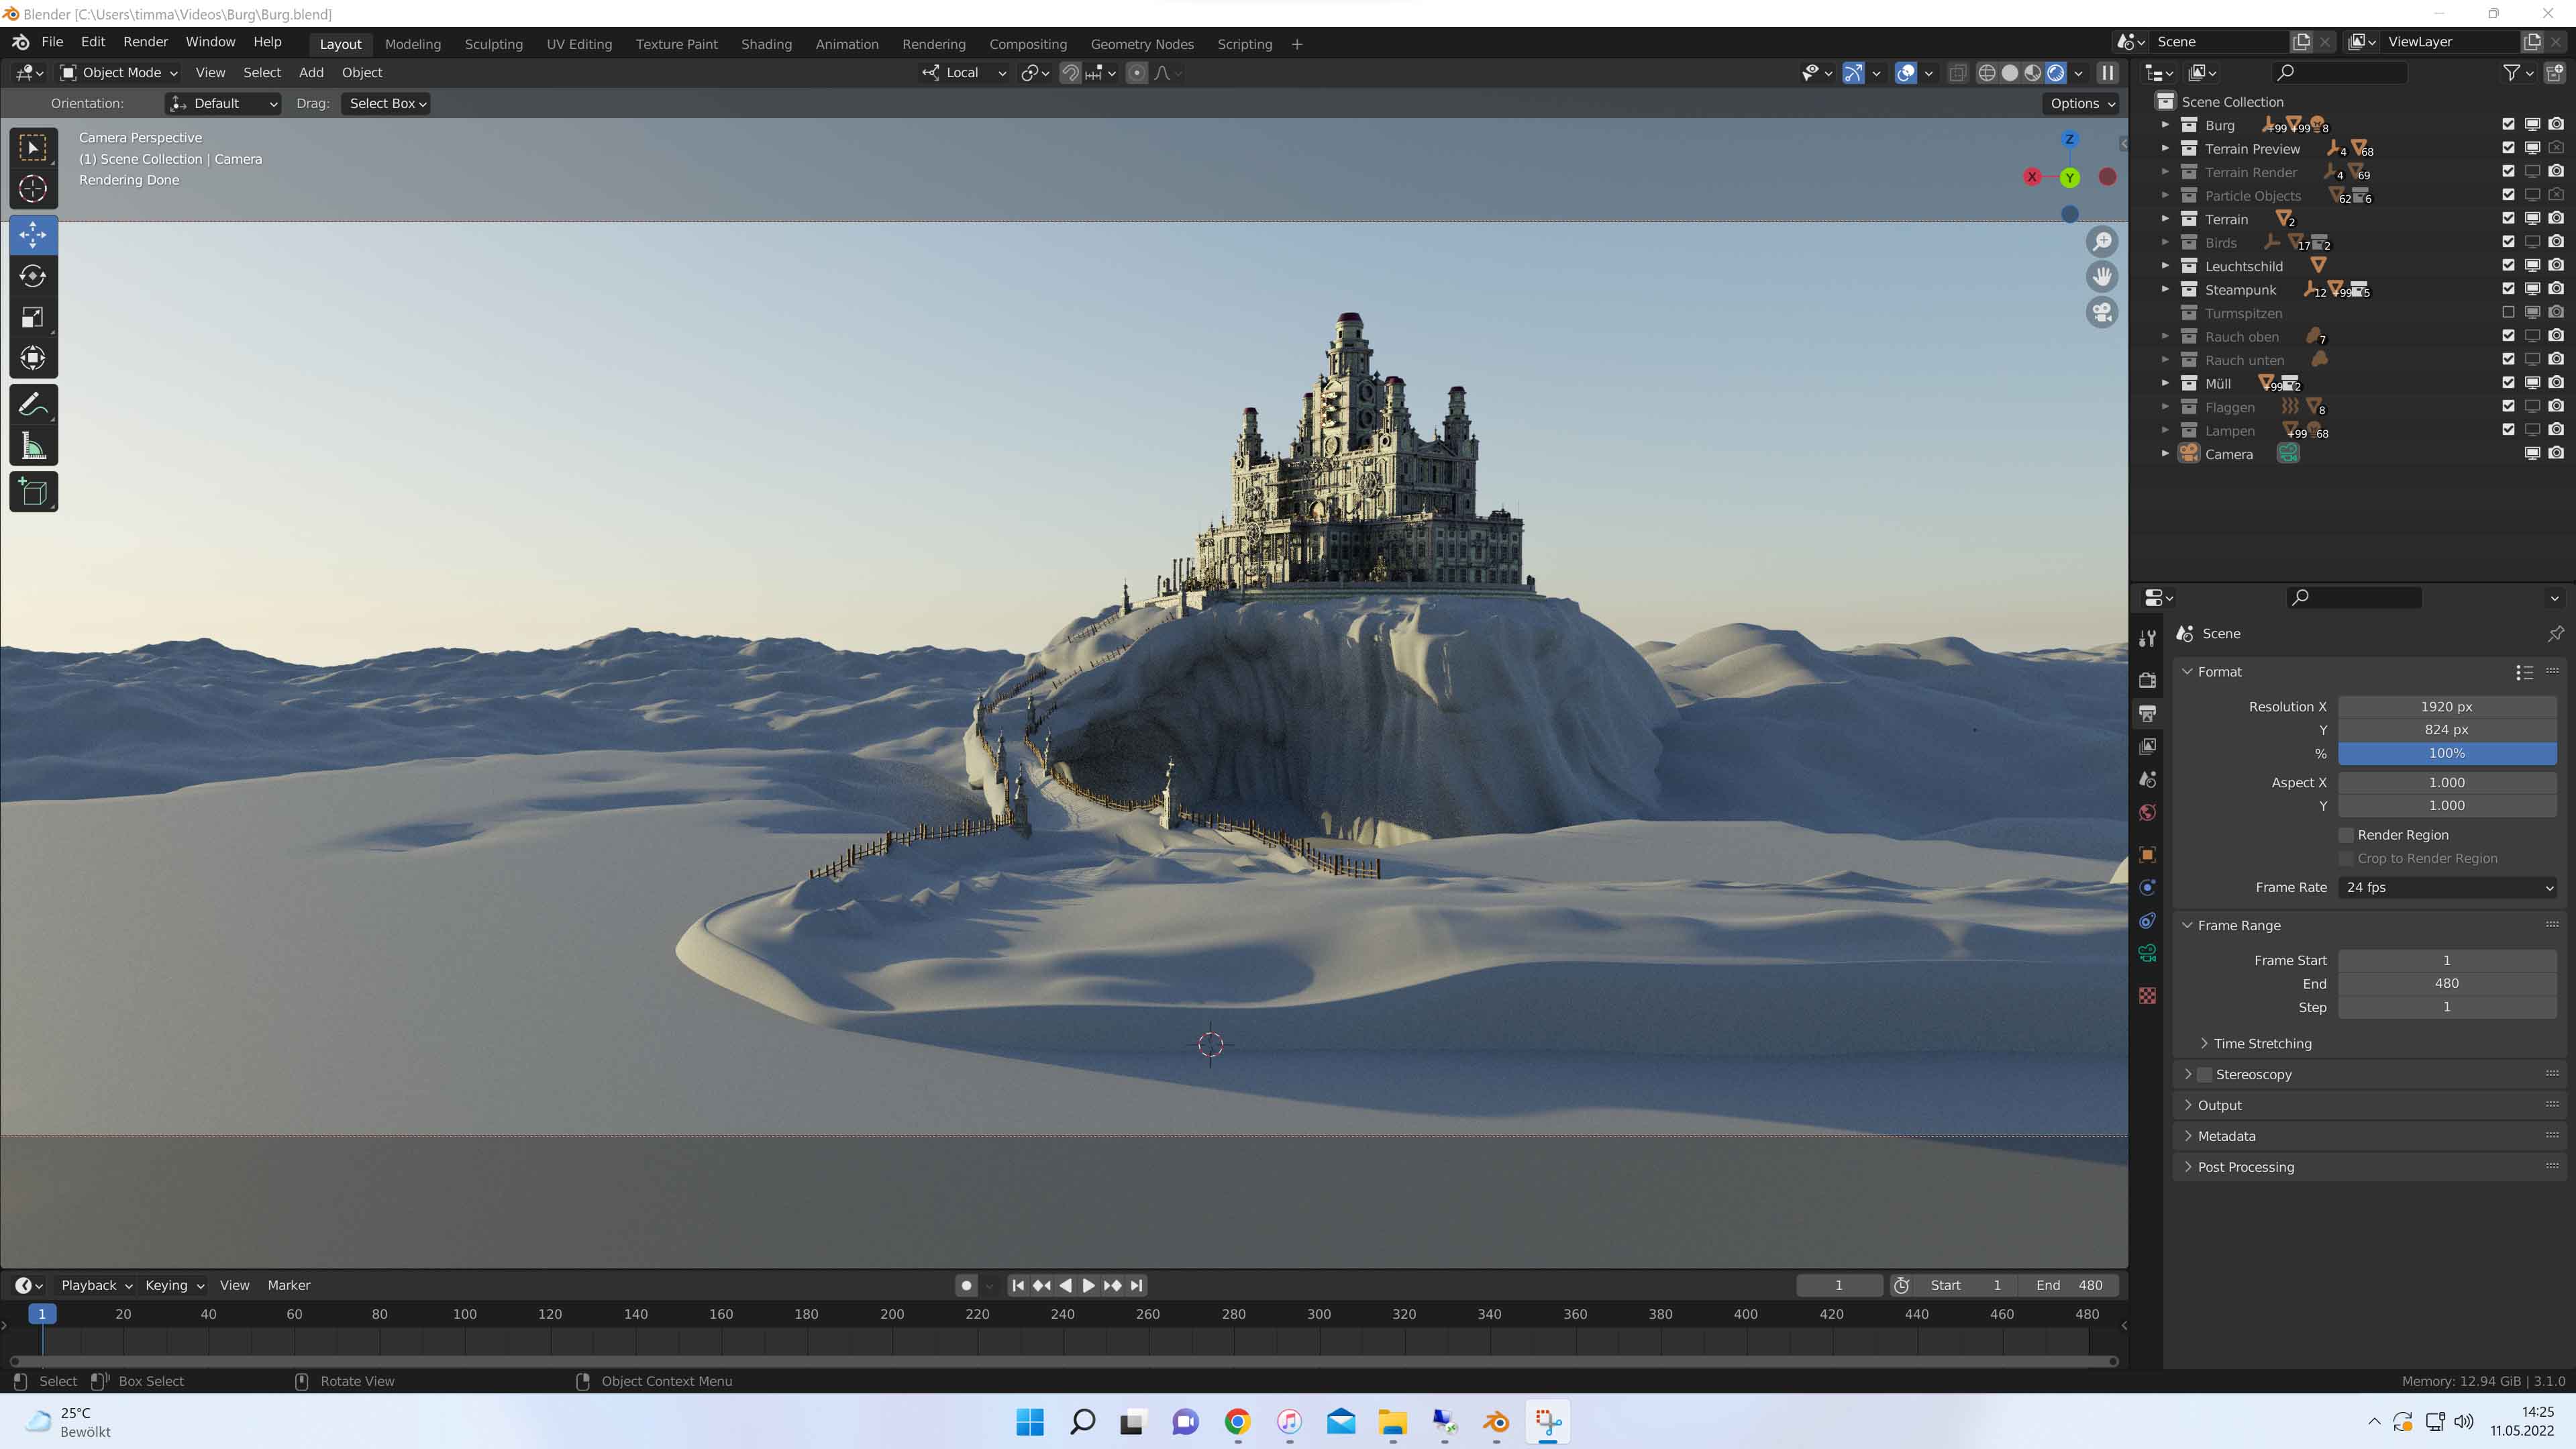Switch to the Shading workspace tab
The image size is (2576, 1449).
[x=766, y=44]
